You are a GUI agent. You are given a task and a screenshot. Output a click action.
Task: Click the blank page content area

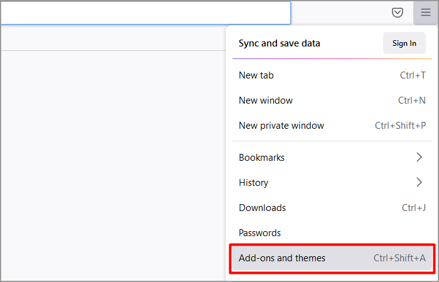[113, 163]
